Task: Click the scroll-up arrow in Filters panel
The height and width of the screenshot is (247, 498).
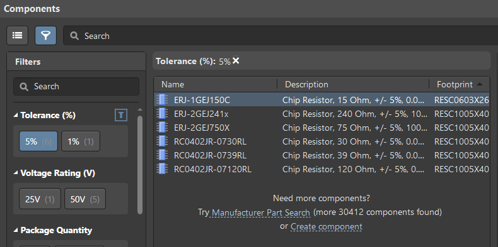Action: [140, 109]
